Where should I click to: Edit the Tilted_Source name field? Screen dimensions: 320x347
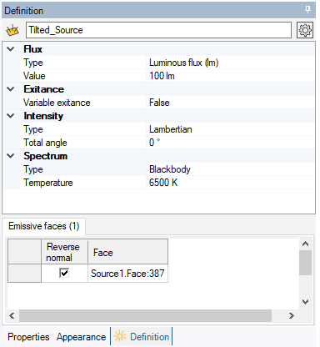[x=158, y=30]
